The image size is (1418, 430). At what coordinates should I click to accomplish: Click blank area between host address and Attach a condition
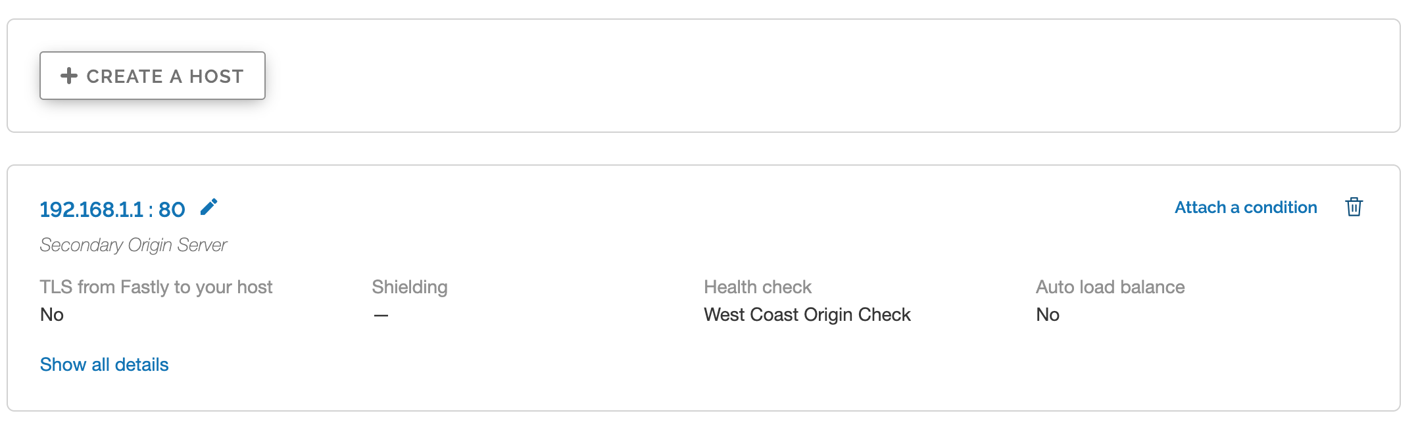pyautogui.click(x=658, y=208)
